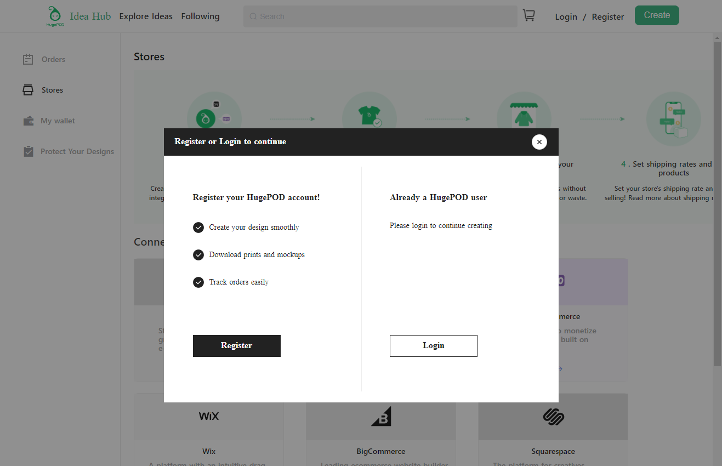This screenshot has height=466, width=722.
Task: Open the shopping cart icon
Action: [528, 15]
